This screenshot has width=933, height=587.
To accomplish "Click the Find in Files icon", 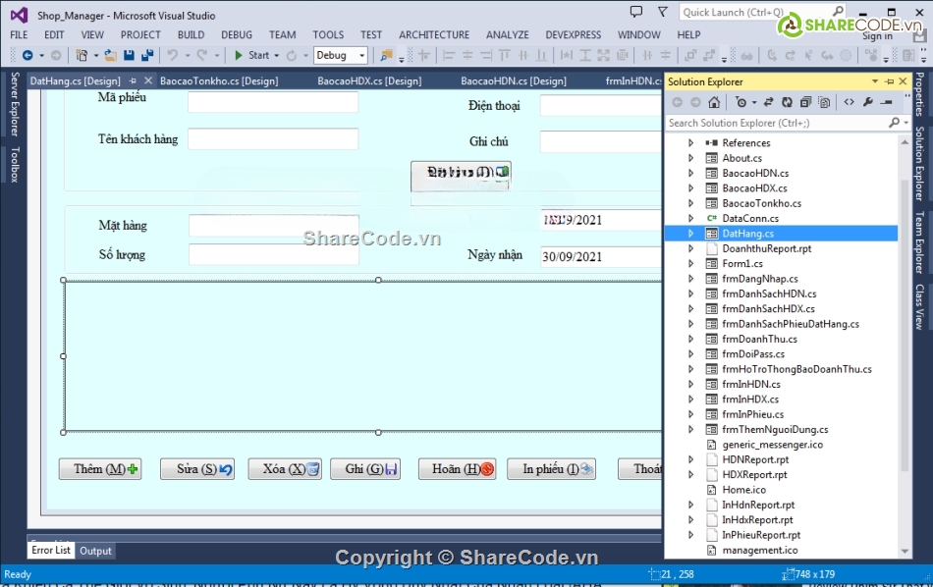I will 387,55.
